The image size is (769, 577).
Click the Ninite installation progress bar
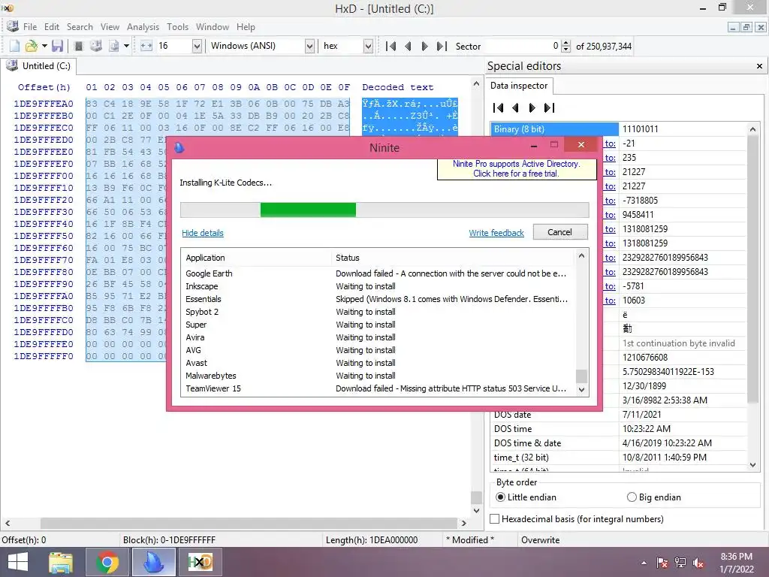click(384, 210)
